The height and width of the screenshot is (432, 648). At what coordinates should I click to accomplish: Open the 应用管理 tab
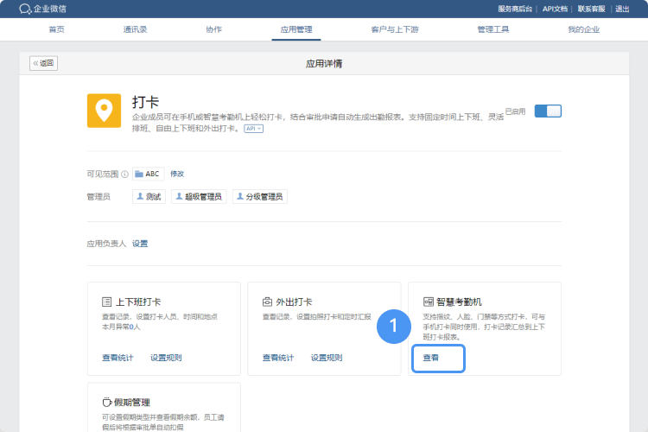(297, 29)
